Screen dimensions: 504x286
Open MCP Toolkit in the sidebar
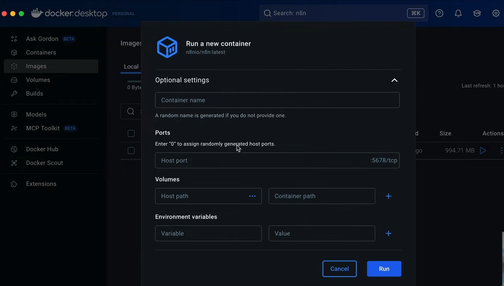tap(51, 128)
